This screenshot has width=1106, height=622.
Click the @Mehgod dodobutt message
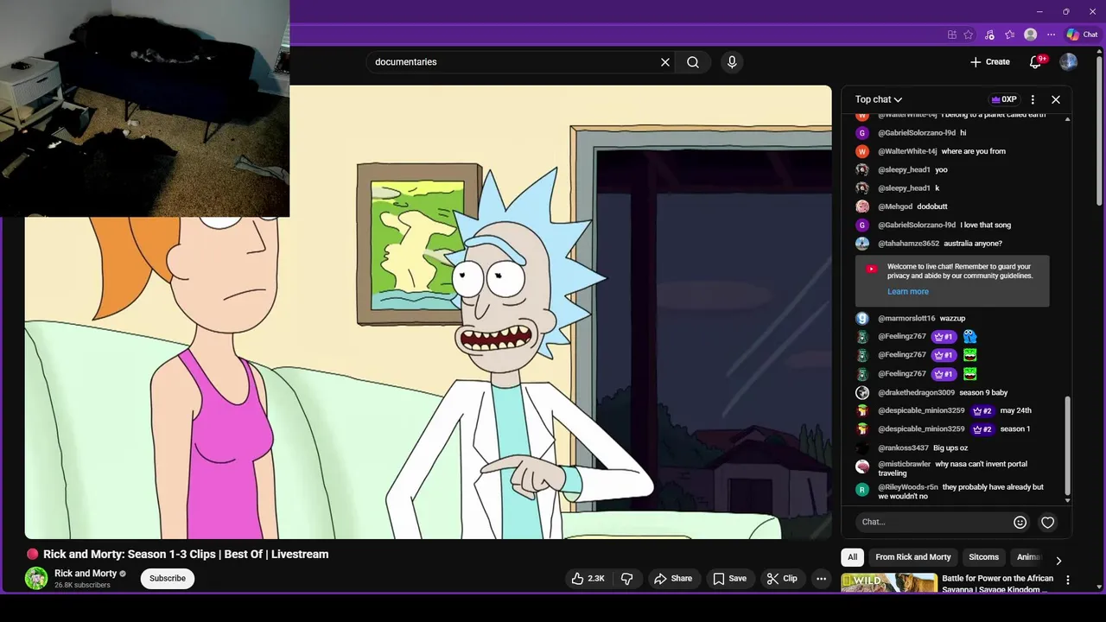point(952,206)
